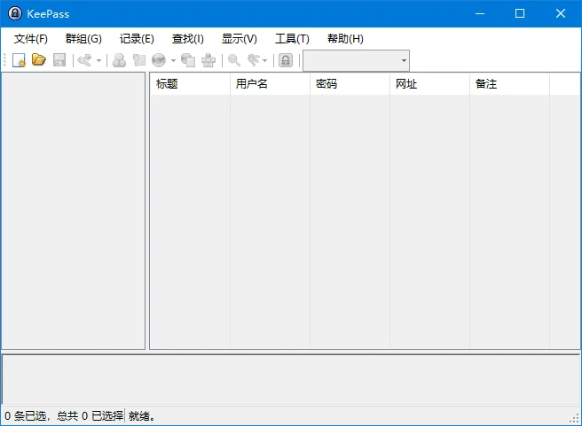The height and width of the screenshot is (426, 582).
Task: Sort by the 密码 column header
Action: [350, 84]
